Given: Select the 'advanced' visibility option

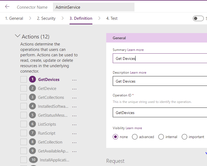Looking at the screenshot, I should 135,137.
